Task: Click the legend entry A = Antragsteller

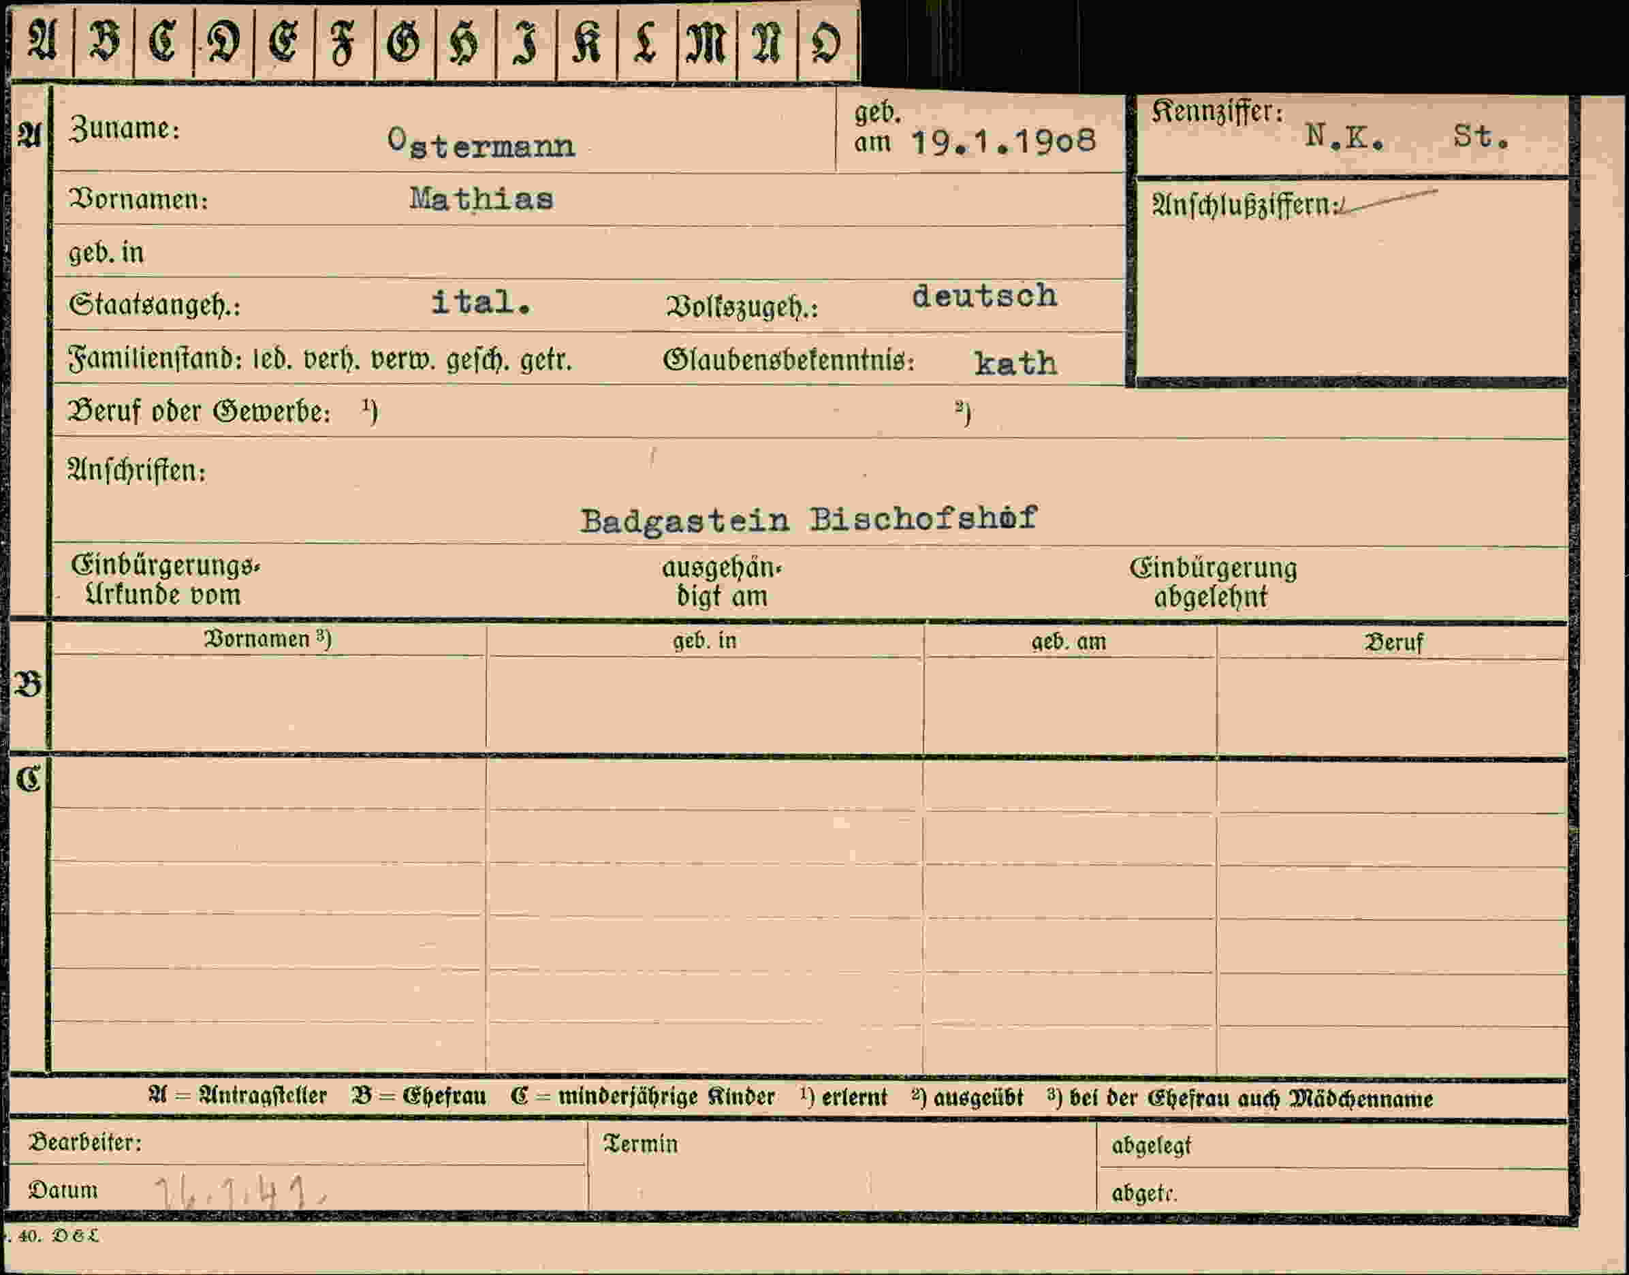Action: 237,1096
